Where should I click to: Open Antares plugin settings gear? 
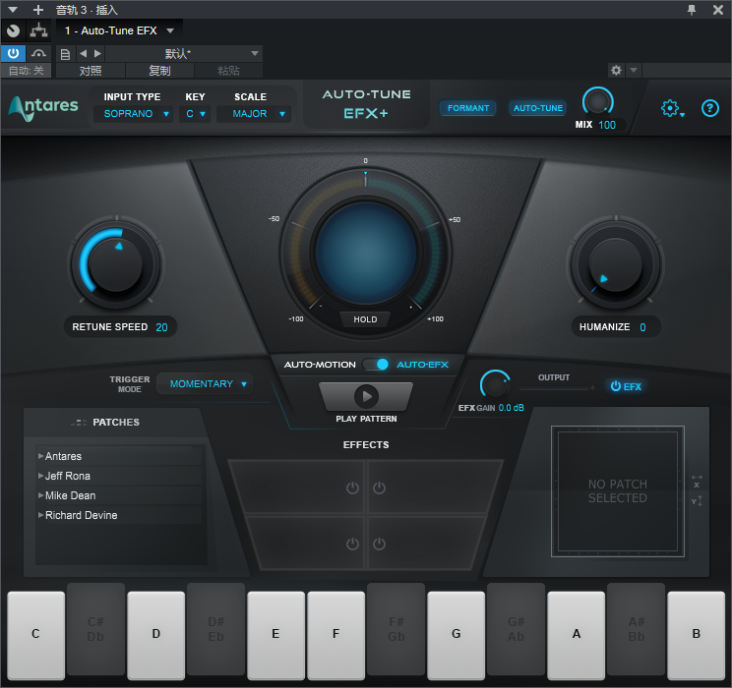point(672,109)
